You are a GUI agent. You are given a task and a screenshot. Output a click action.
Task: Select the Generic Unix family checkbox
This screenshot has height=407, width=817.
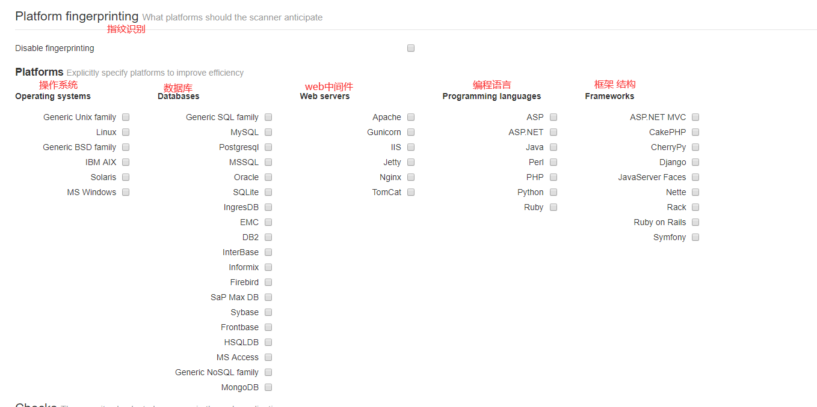(x=126, y=117)
